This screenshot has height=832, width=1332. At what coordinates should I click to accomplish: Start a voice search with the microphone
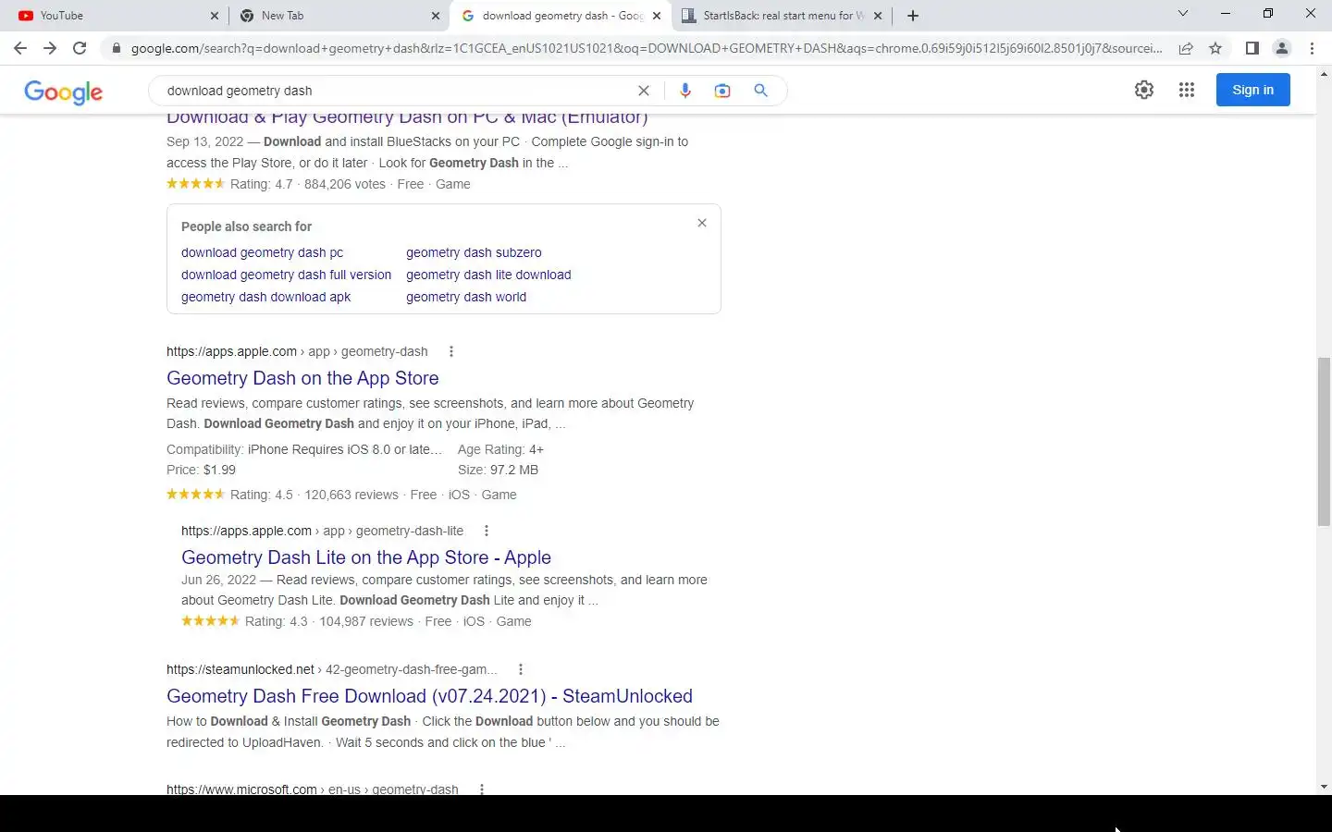click(685, 91)
